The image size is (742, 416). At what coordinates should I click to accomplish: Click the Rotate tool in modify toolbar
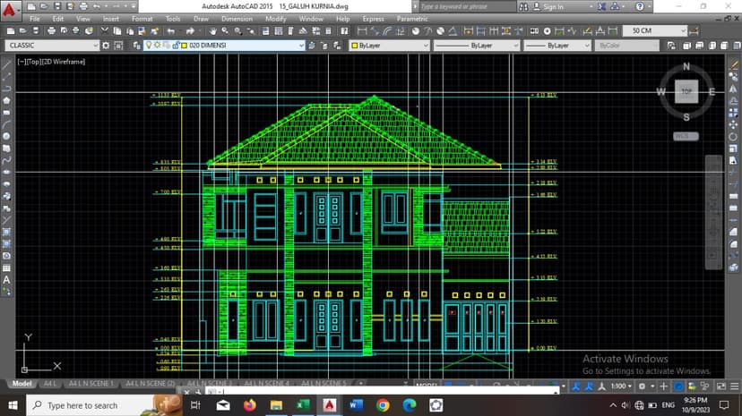pos(733,137)
